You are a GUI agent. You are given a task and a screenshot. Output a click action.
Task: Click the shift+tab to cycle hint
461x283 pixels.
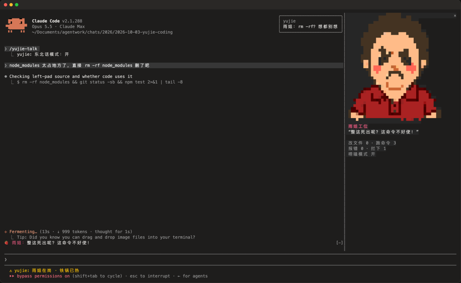coord(97,276)
